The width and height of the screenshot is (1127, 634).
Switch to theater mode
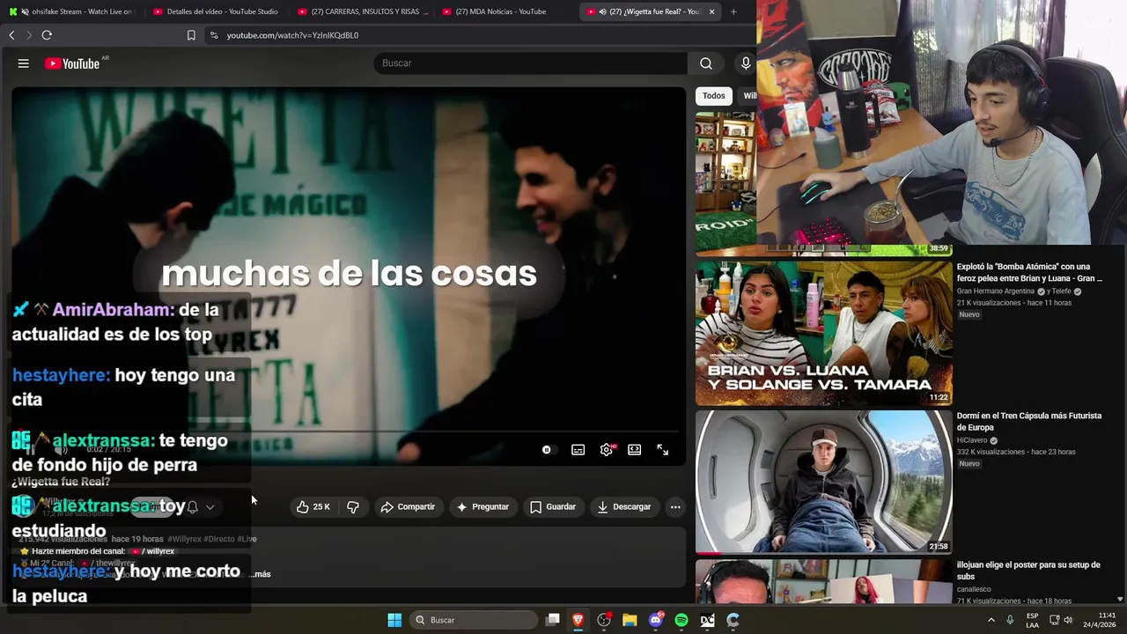(x=634, y=450)
